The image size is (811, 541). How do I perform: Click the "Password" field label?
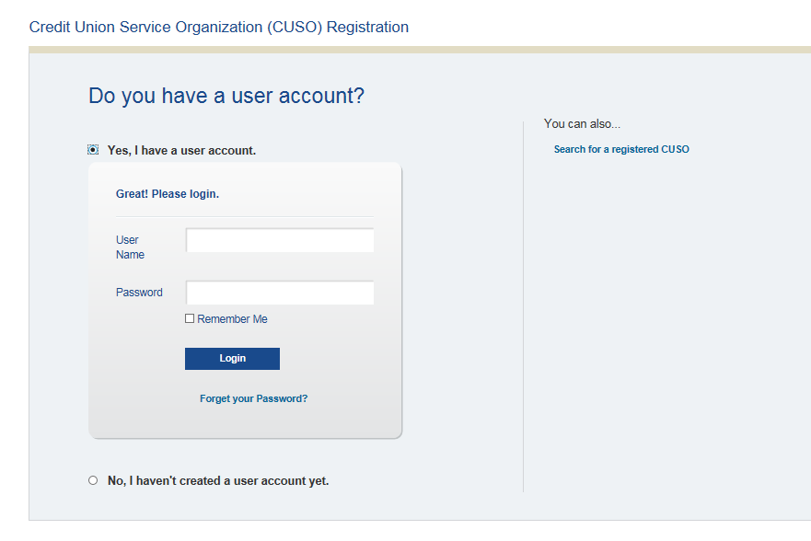point(139,293)
